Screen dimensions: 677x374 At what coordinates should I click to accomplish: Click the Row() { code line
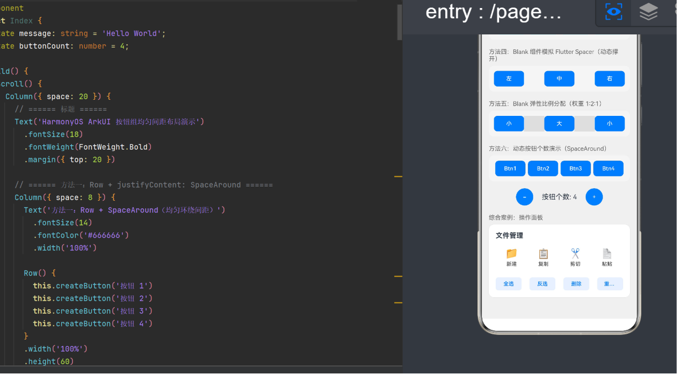(40, 274)
